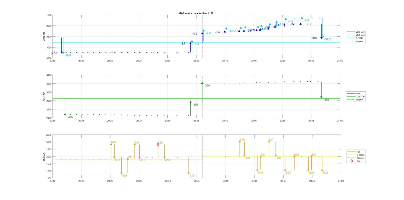Image resolution: width=404 pixels, height=200 pixels.
Task: Click the 'Roll AD' y-axis label
Action: (44, 157)
